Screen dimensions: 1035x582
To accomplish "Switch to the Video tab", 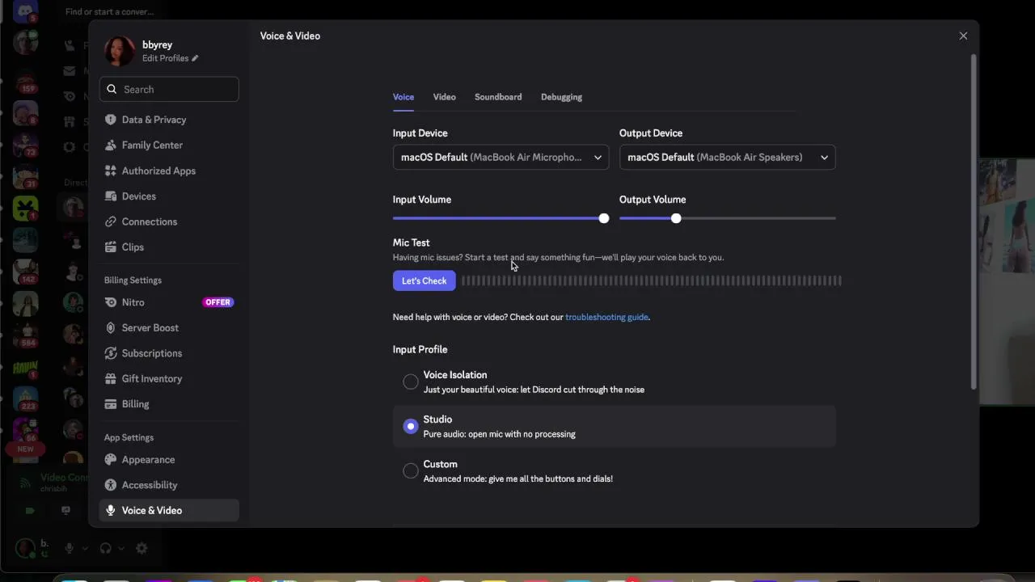I will [444, 97].
